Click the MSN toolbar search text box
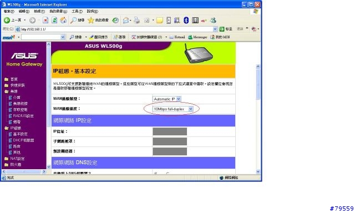This screenshot has width=355, height=213. (x=41, y=37)
